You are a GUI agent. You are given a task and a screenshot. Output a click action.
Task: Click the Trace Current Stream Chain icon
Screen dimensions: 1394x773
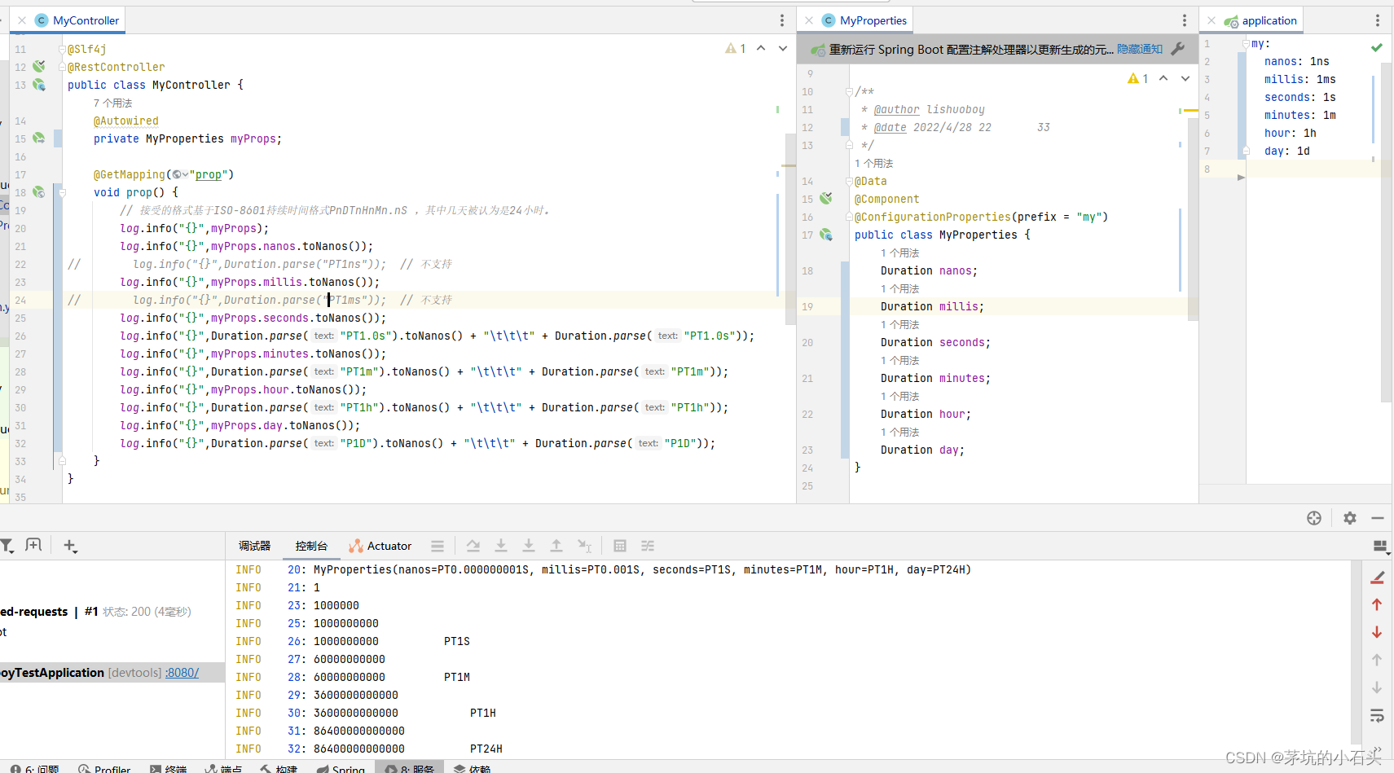[x=648, y=546]
